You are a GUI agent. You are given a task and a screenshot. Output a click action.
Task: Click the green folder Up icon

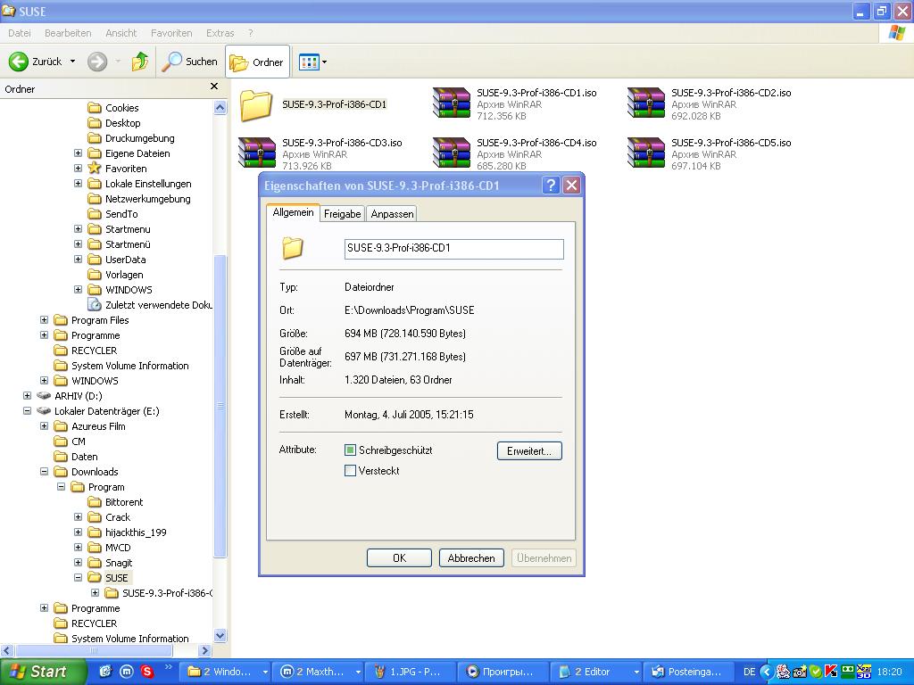click(x=140, y=62)
